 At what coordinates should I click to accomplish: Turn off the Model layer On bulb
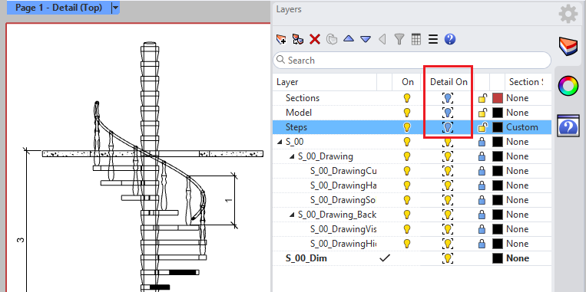coord(407,113)
